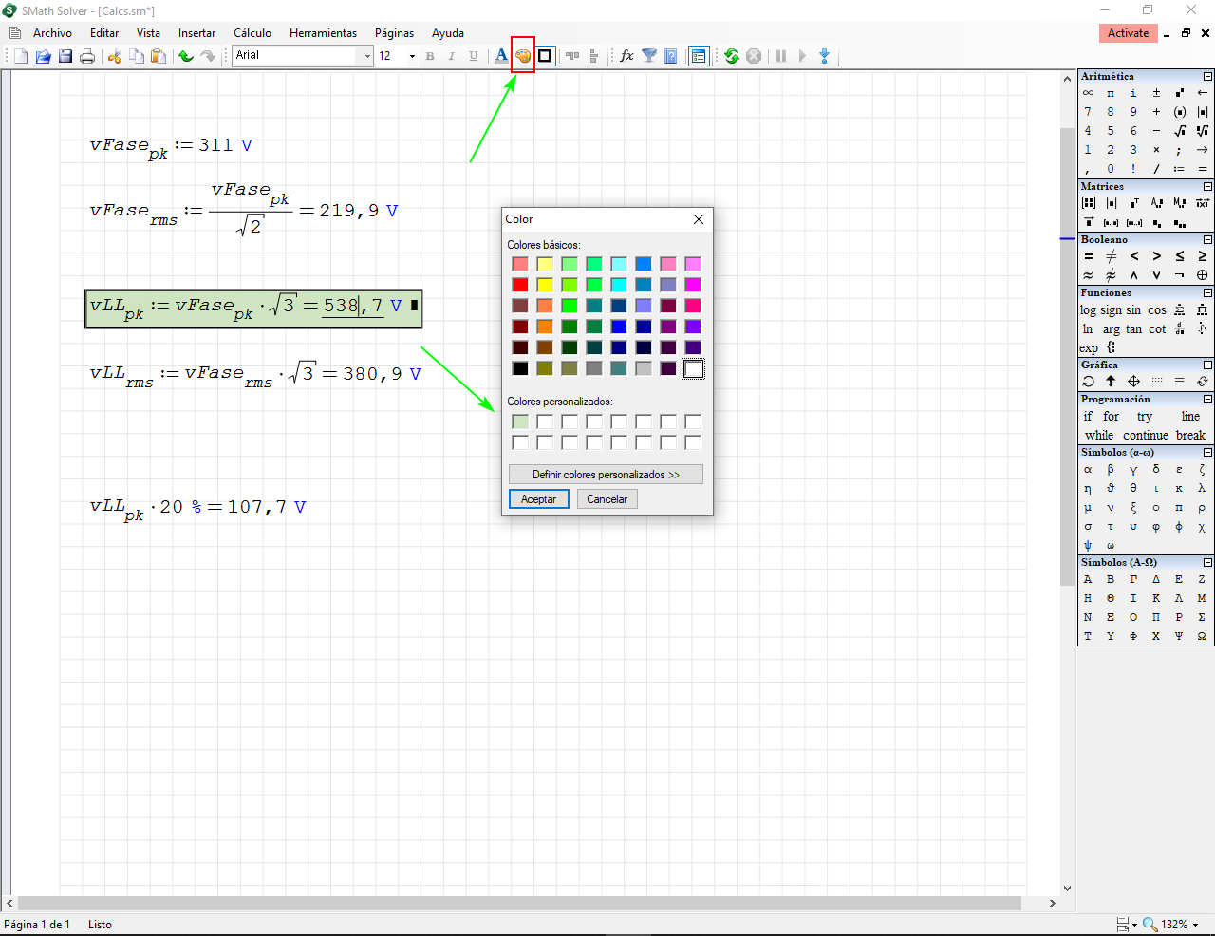This screenshot has width=1215, height=936.
Task: Insert a matrix from Matrices panel
Action: (1089, 203)
